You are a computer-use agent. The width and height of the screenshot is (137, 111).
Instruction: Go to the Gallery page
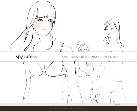(75, 57)
